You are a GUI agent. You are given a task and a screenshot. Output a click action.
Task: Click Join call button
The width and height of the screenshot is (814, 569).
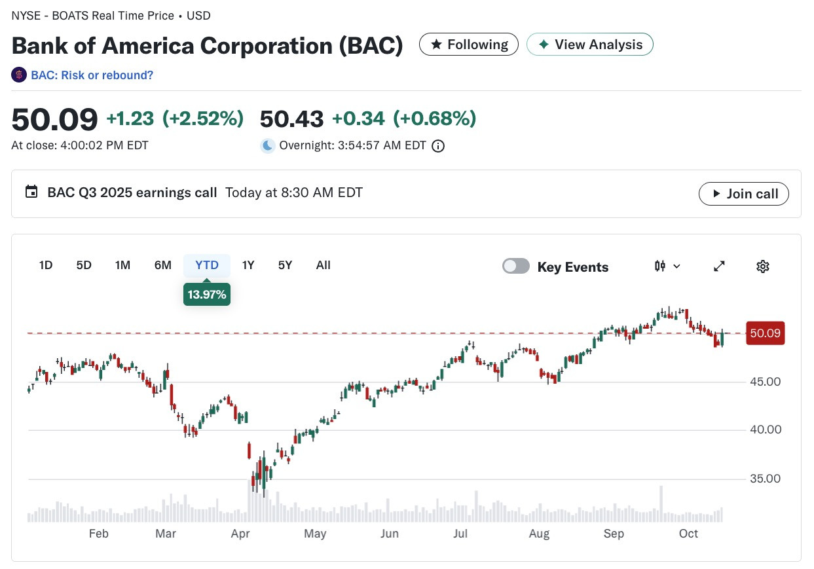coord(744,194)
